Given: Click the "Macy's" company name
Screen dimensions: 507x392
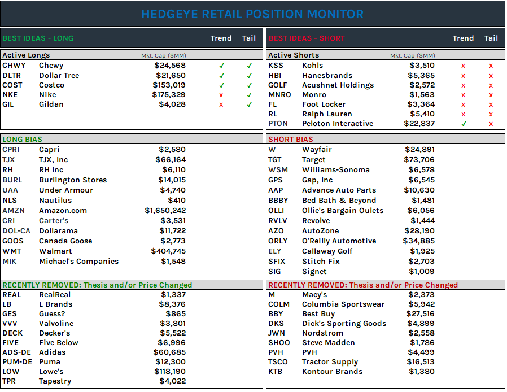Looking at the screenshot, I should point(314,295).
